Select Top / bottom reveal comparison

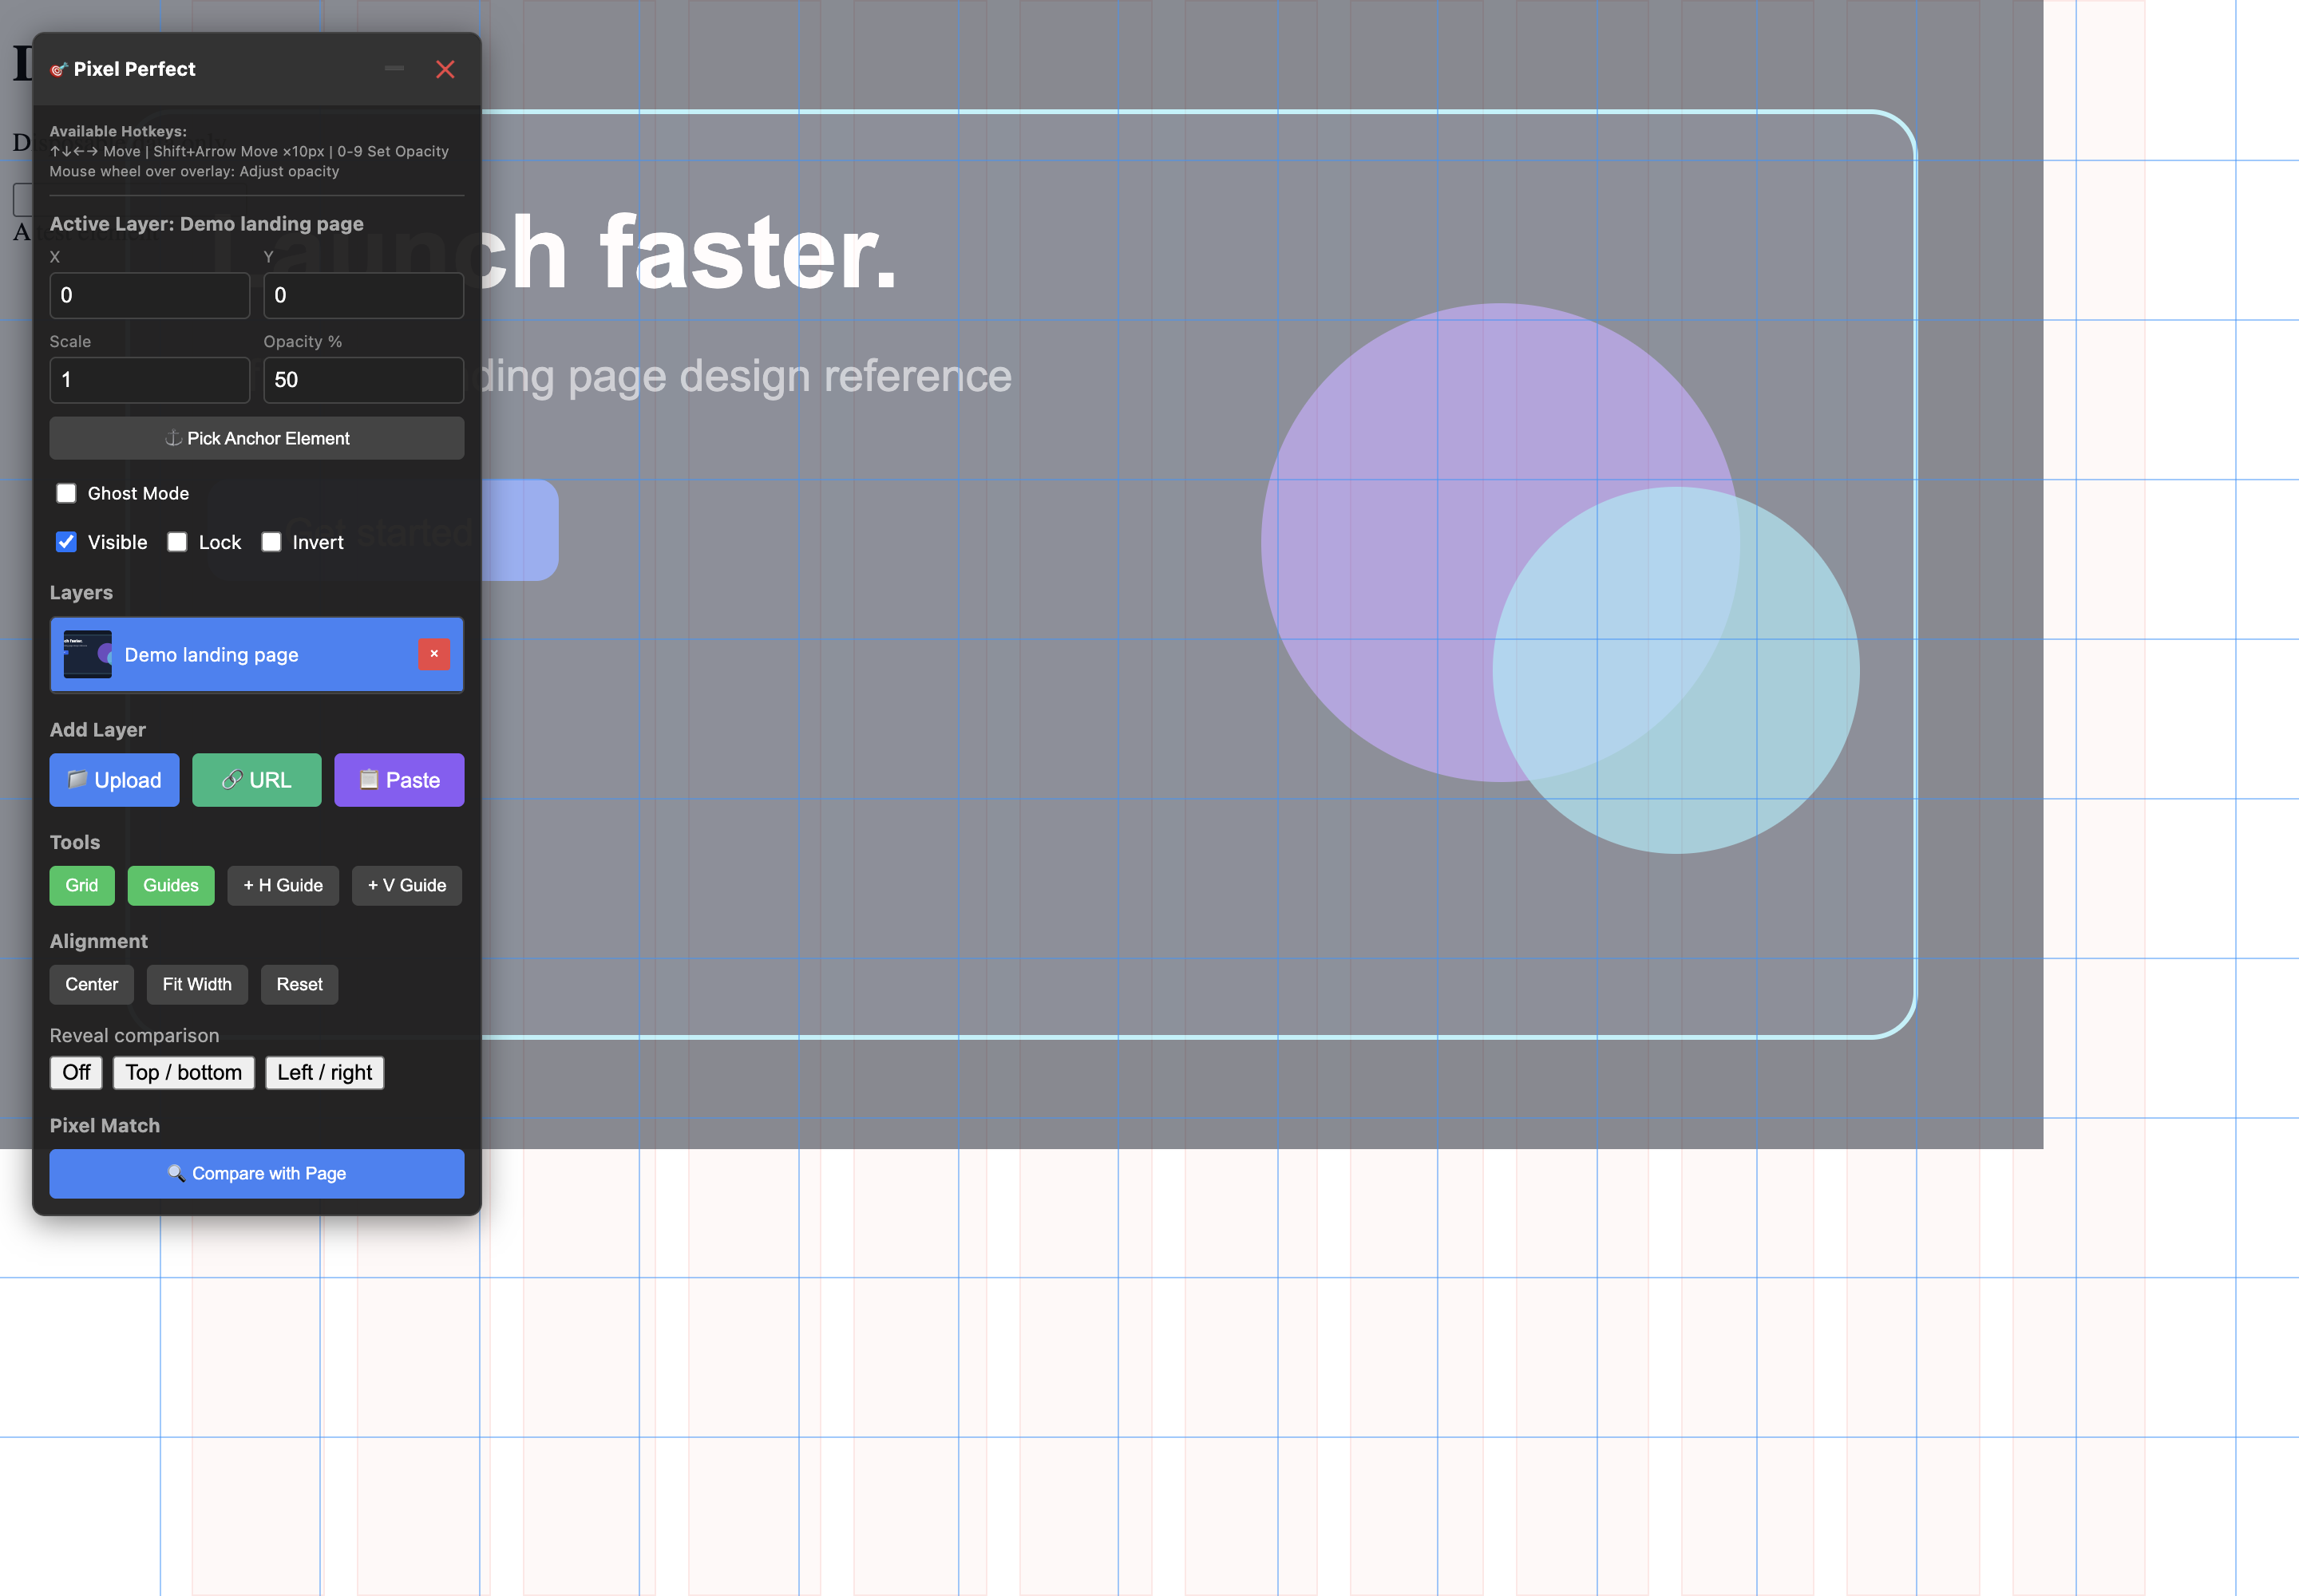184,1072
